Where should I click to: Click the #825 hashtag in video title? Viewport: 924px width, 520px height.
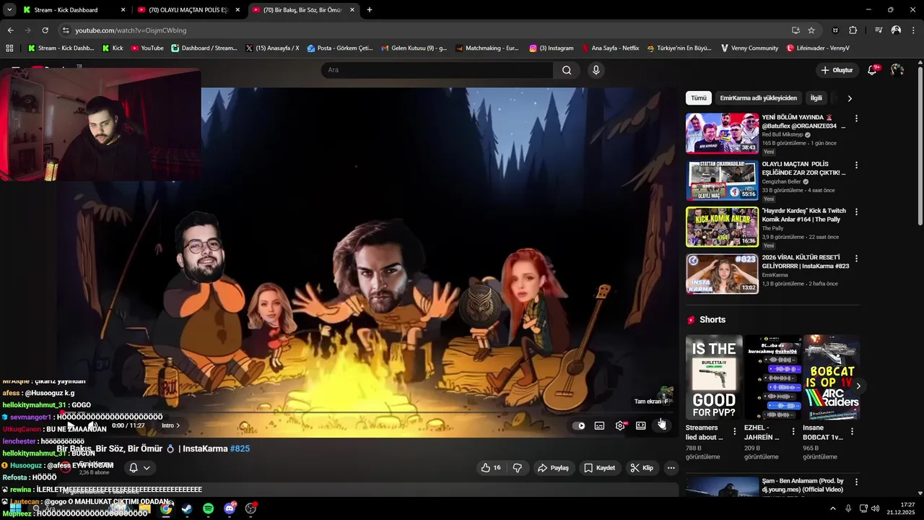(240, 448)
